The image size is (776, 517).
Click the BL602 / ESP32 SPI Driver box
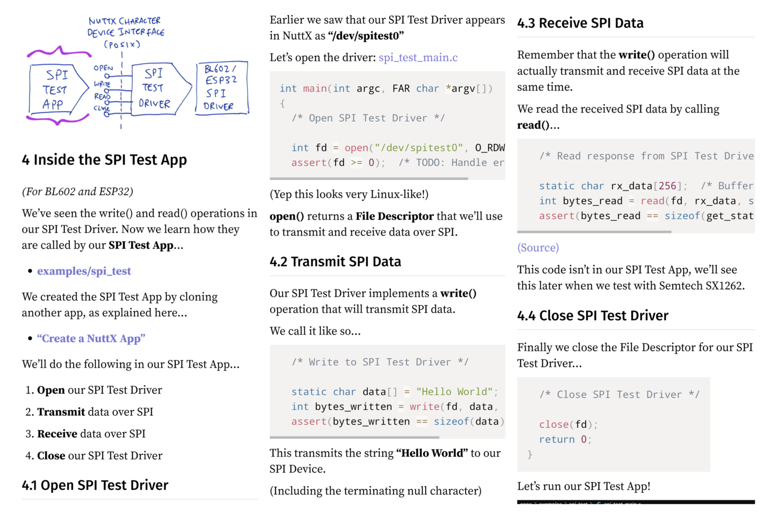[x=221, y=88]
